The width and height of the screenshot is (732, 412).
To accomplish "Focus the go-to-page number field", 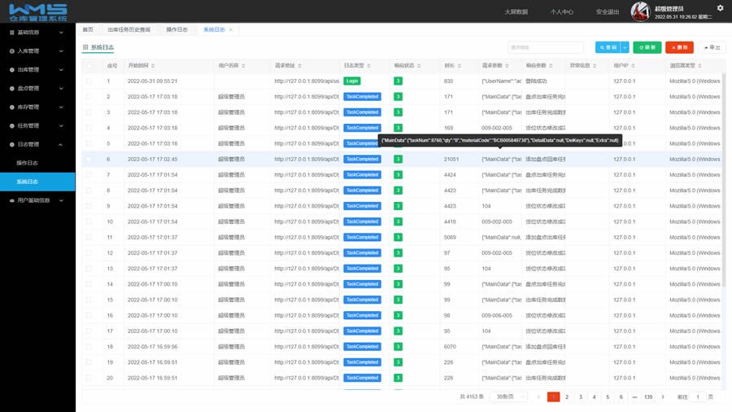I will coord(698,397).
